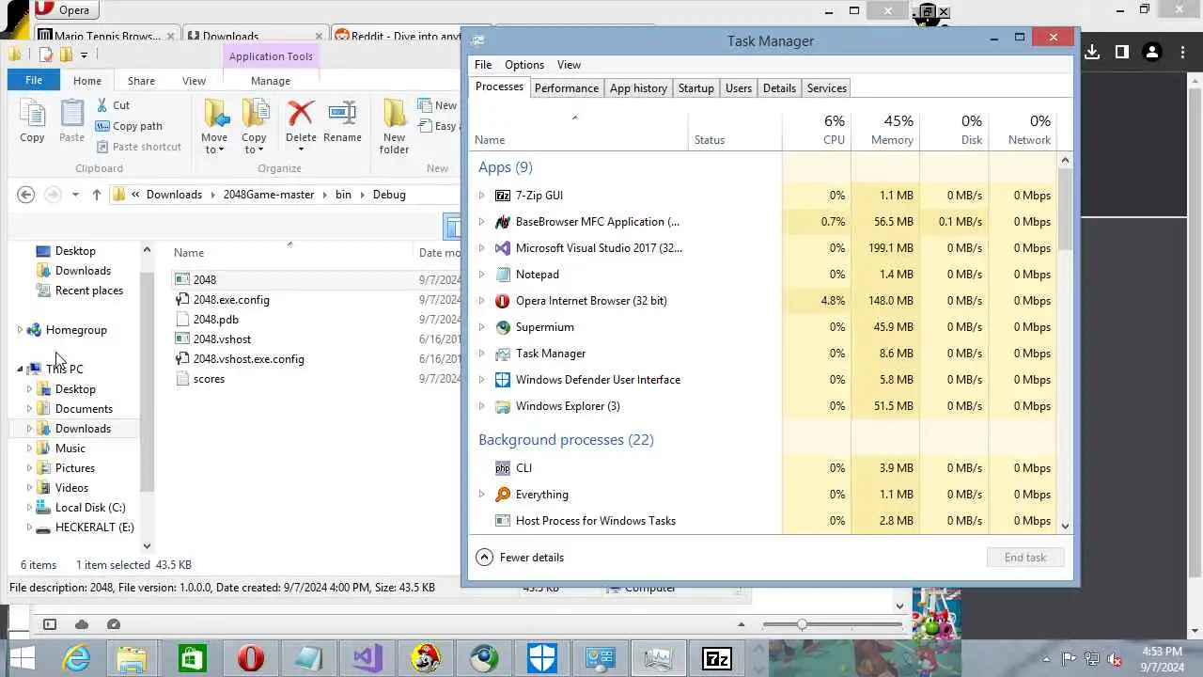Select the scores file
The image size is (1203, 677).
coord(209,379)
